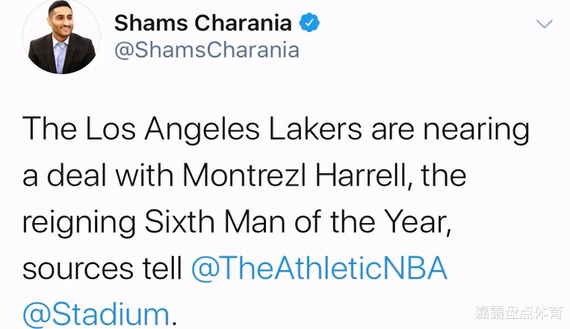
Task: Click the word "nearing" in the tweet
Action: click(x=476, y=130)
